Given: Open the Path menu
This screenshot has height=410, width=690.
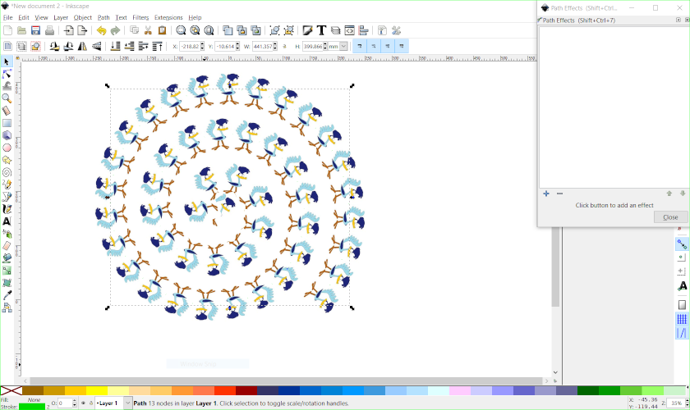Looking at the screenshot, I should pos(103,17).
